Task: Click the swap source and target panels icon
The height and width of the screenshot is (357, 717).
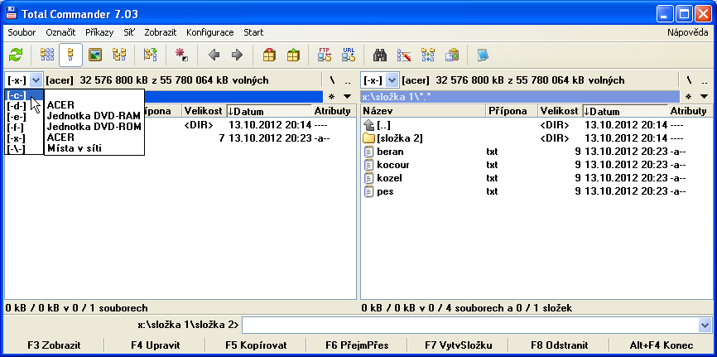Action: 150,55
